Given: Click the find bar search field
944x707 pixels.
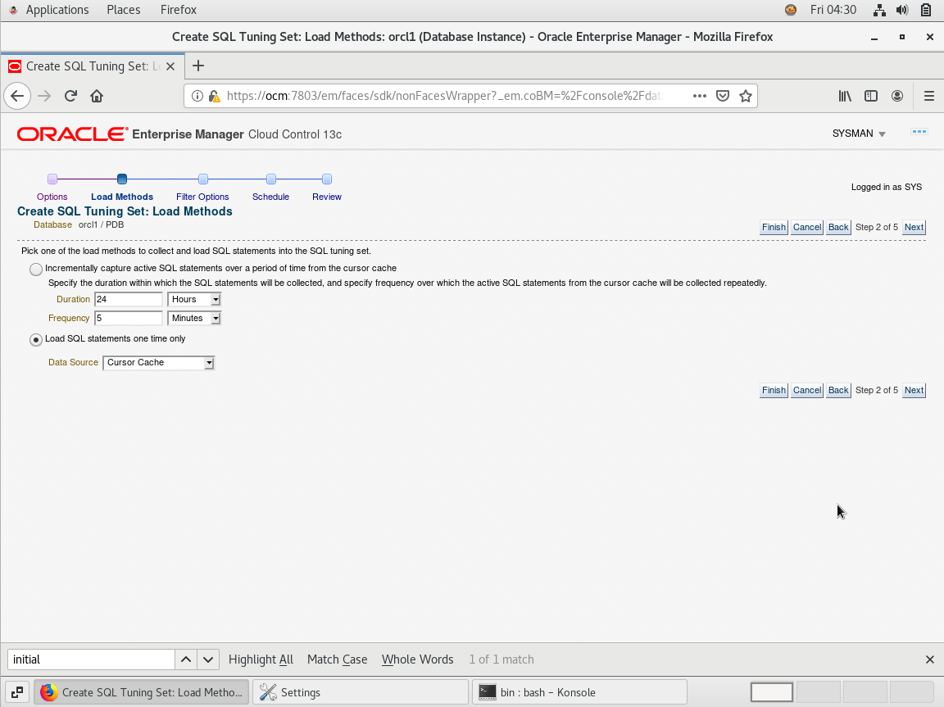Looking at the screenshot, I should (x=91, y=659).
